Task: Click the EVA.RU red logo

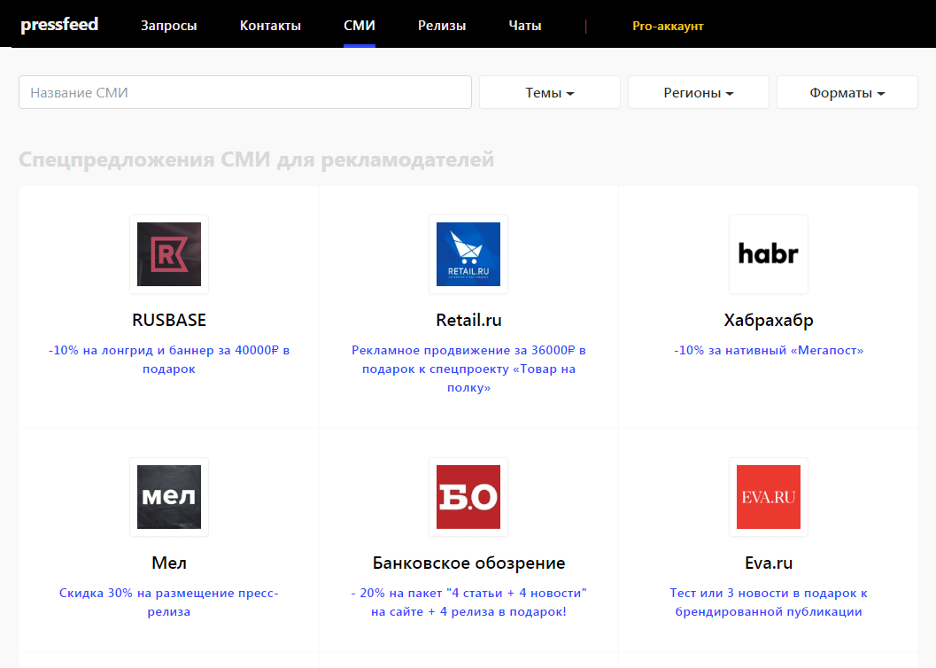Action: tap(768, 497)
